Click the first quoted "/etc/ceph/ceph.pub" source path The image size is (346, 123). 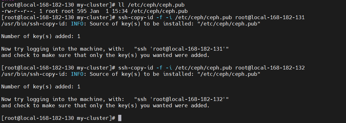click(229, 24)
